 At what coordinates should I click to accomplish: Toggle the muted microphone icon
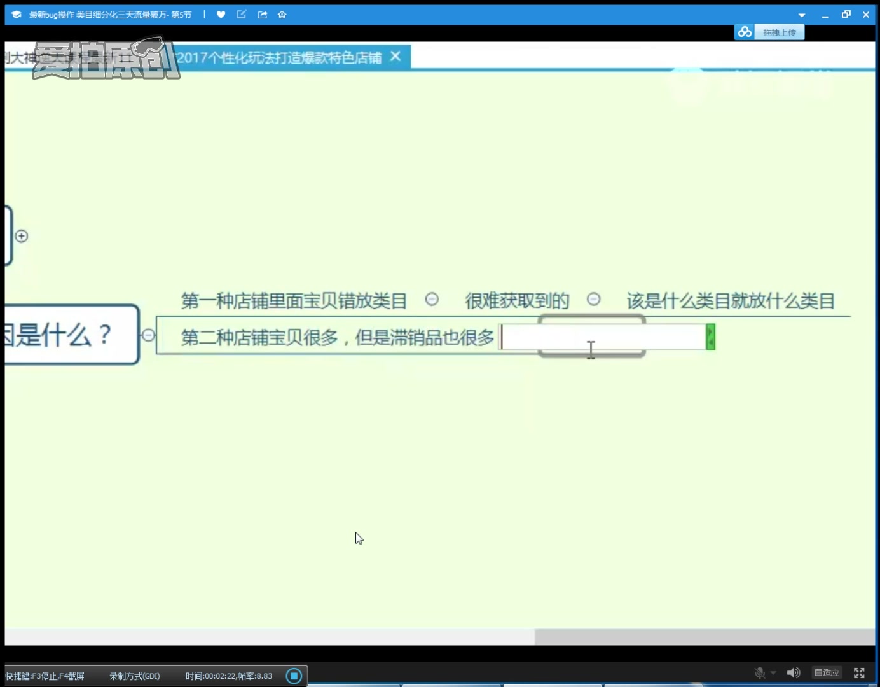[x=759, y=672]
